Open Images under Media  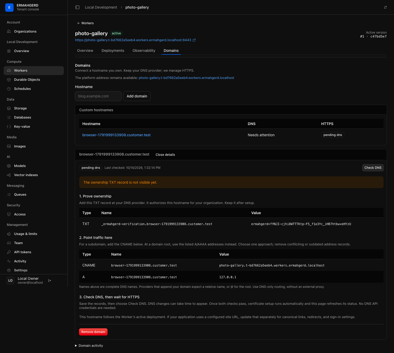pyautogui.click(x=34, y=146)
